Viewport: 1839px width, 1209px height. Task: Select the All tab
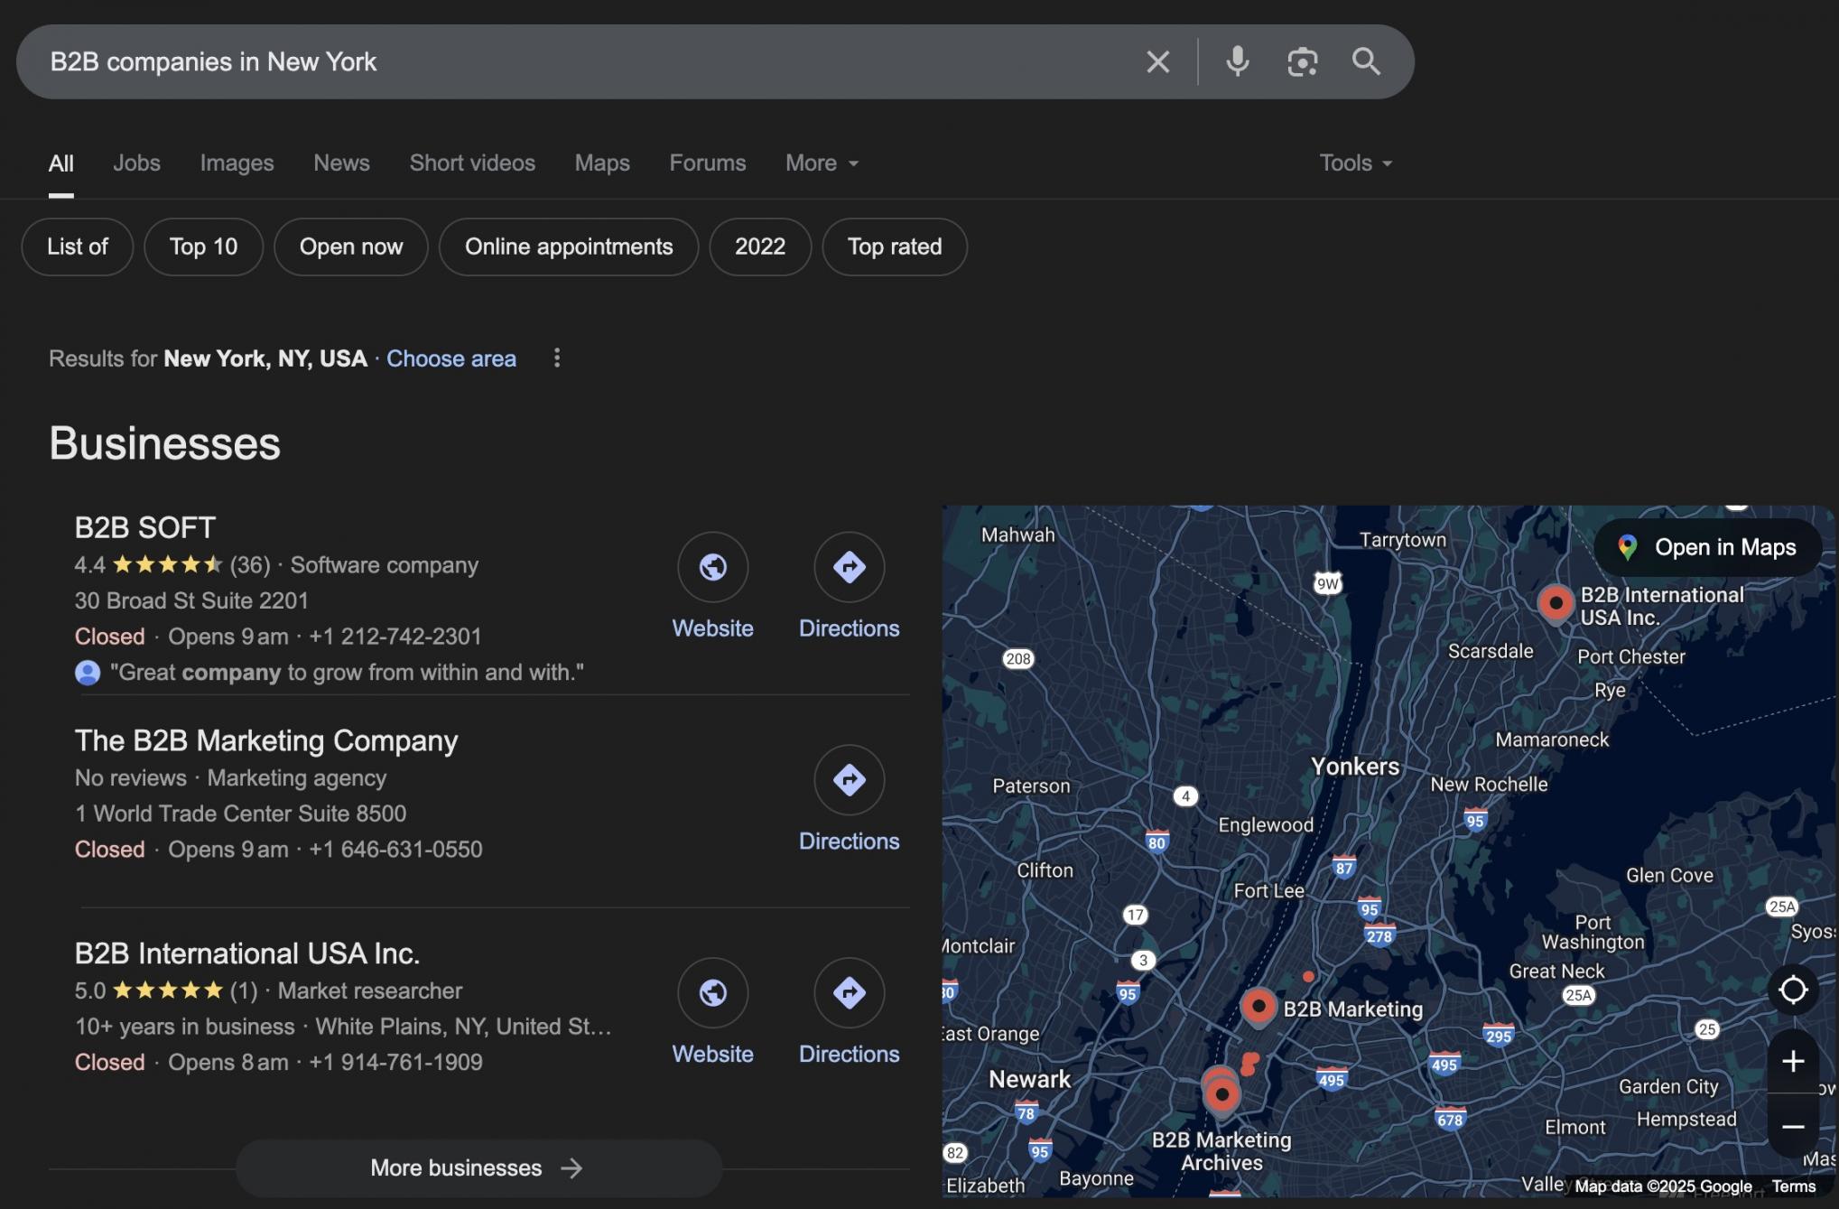(61, 163)
